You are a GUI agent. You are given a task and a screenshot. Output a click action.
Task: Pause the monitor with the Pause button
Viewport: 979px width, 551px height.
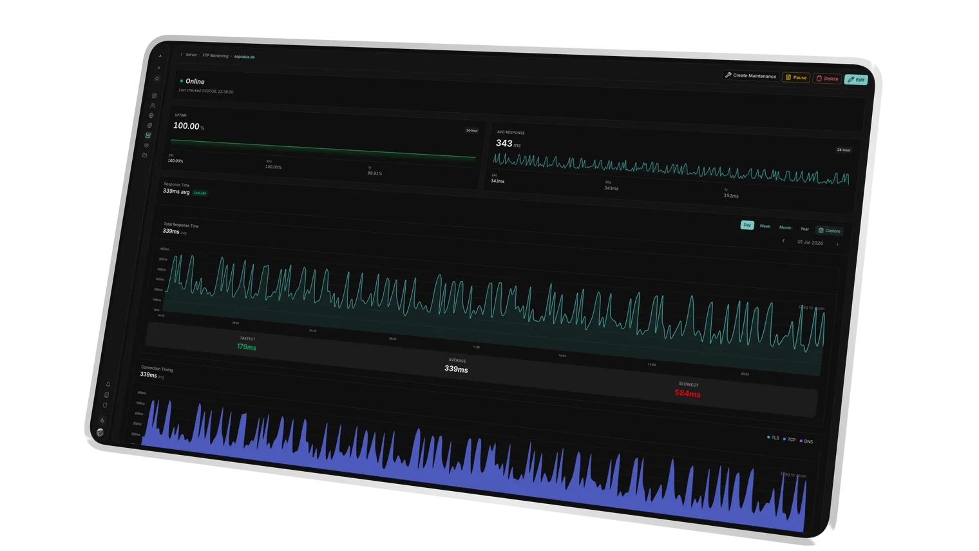[x=796, y=77]
